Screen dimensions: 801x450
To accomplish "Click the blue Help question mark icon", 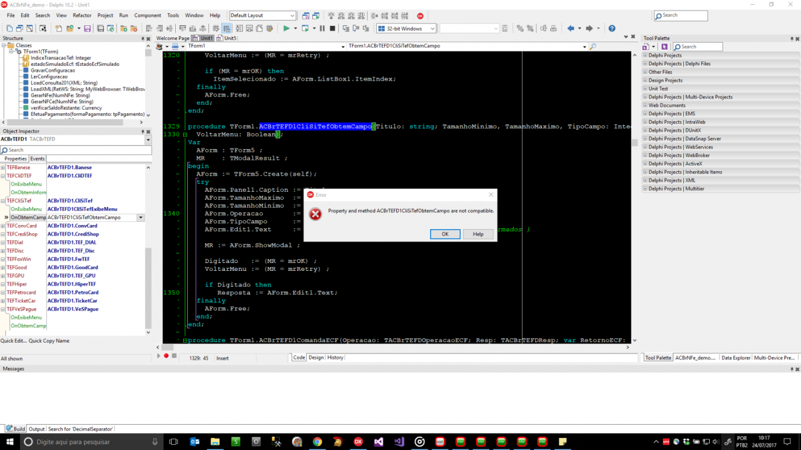I will (x=612, y=28).
